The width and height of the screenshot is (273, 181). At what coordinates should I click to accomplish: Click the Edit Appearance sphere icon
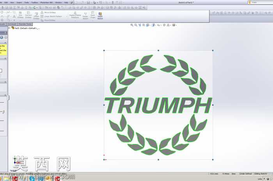tap(164, 25)
